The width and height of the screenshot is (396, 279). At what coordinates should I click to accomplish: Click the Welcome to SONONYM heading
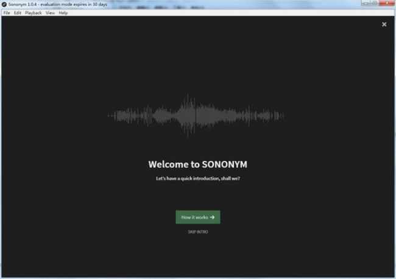pyautogui.click(x=198, y=164)
